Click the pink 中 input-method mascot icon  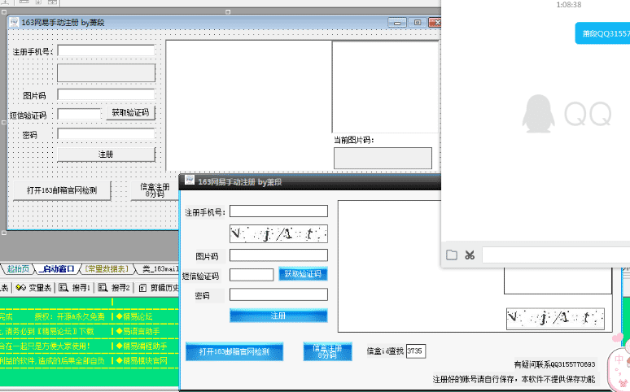(619, 361)
